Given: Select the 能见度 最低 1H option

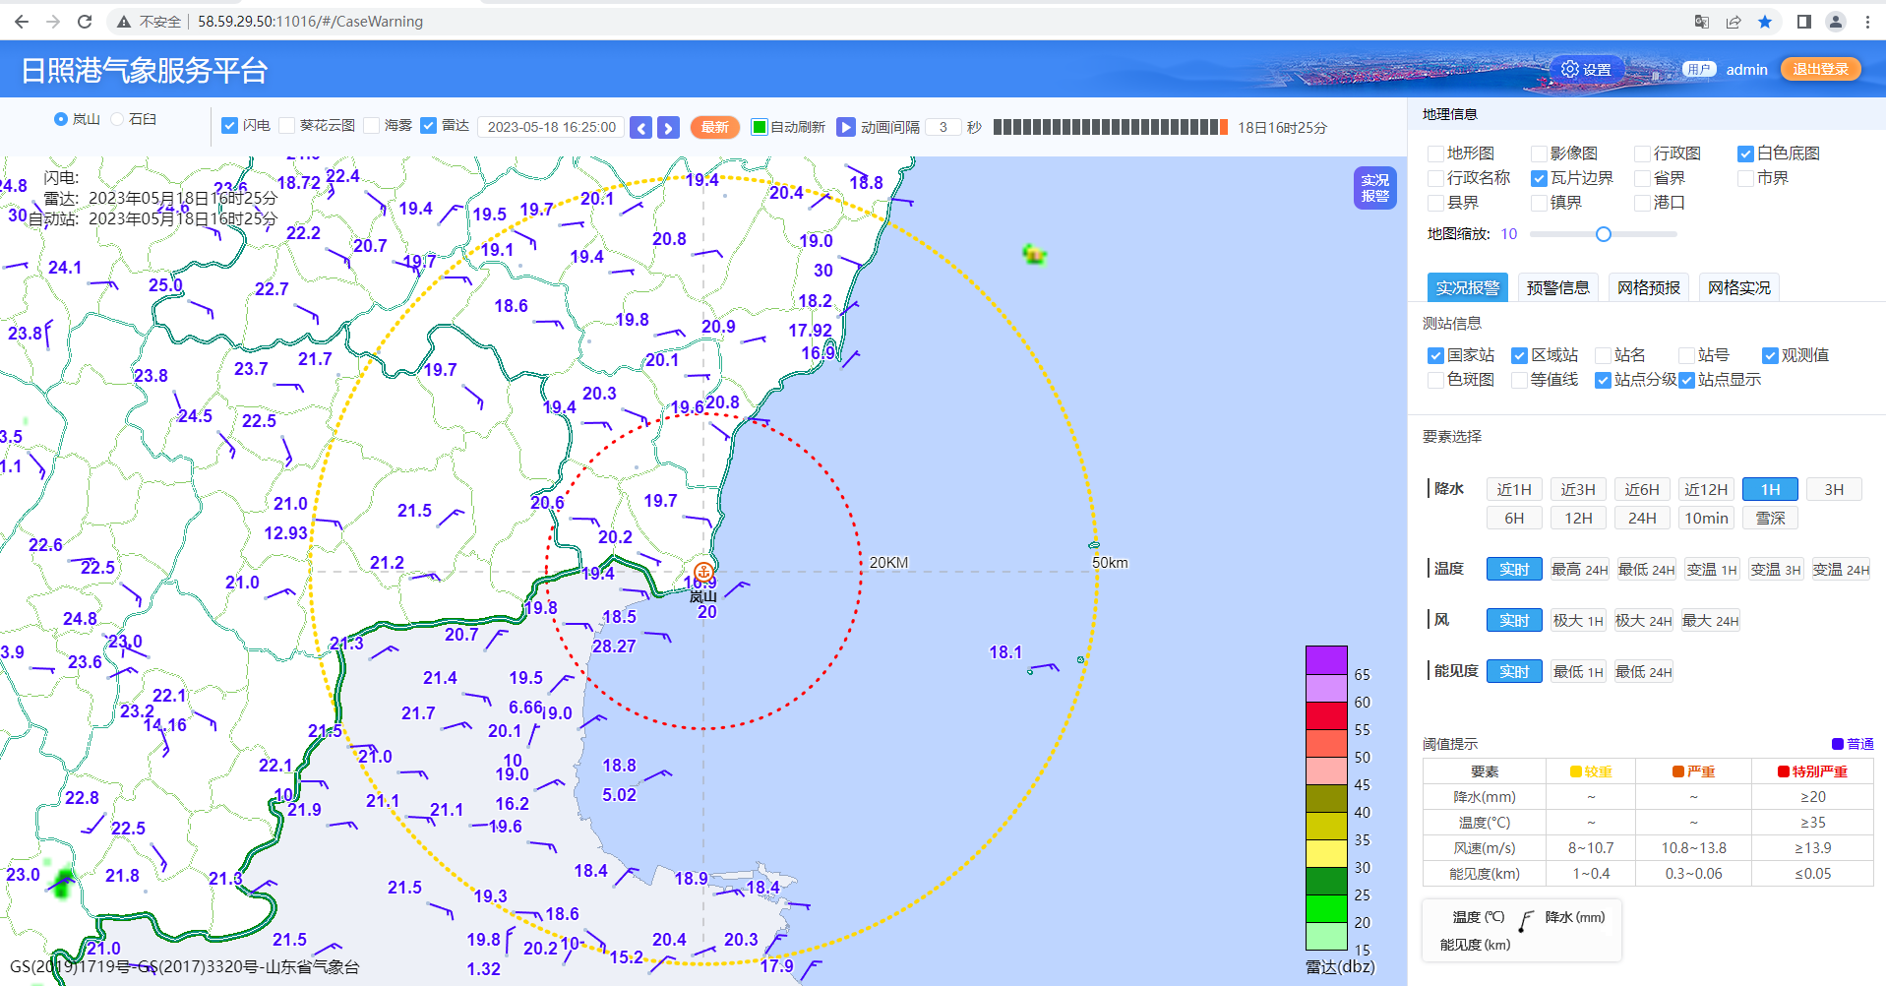Looking at the screenshot, I should click(x=1578, y=671).
